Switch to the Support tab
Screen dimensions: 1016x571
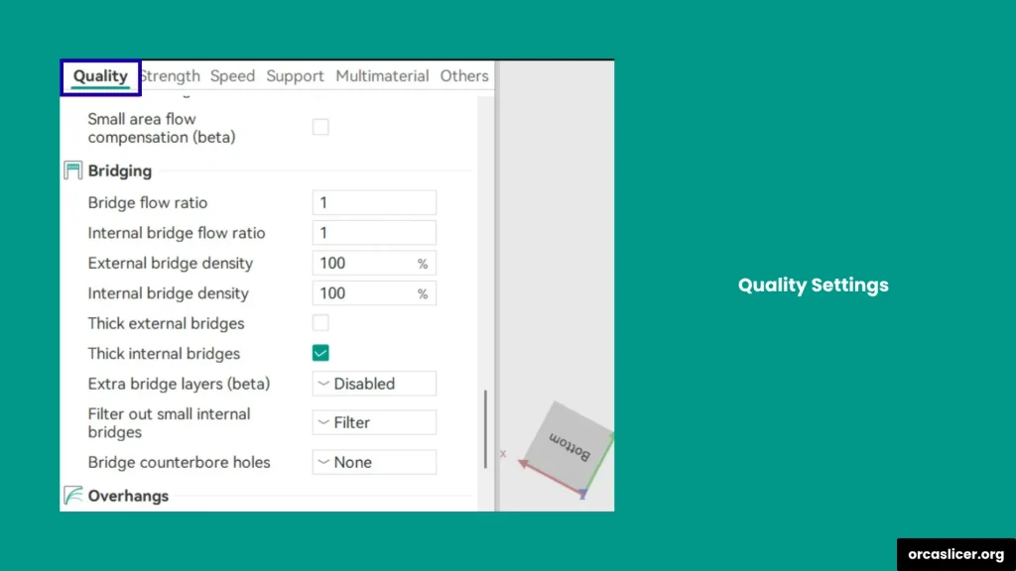click(x=295, y=76)
